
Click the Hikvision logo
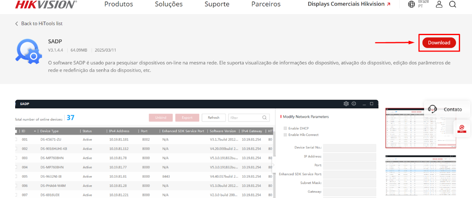[x=46, y=4]
